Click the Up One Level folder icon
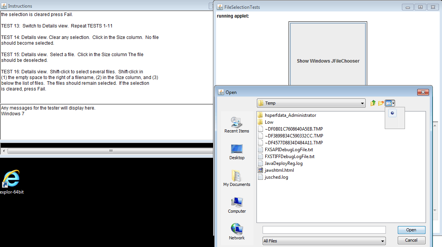This screenshot has height=247, width=442. [373, 103]
